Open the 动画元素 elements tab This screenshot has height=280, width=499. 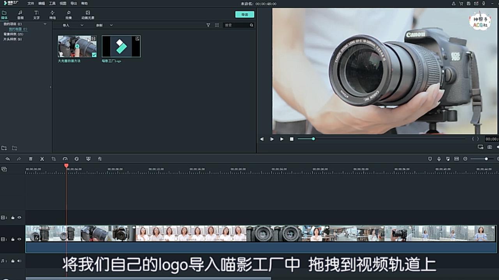pos(88,15)
